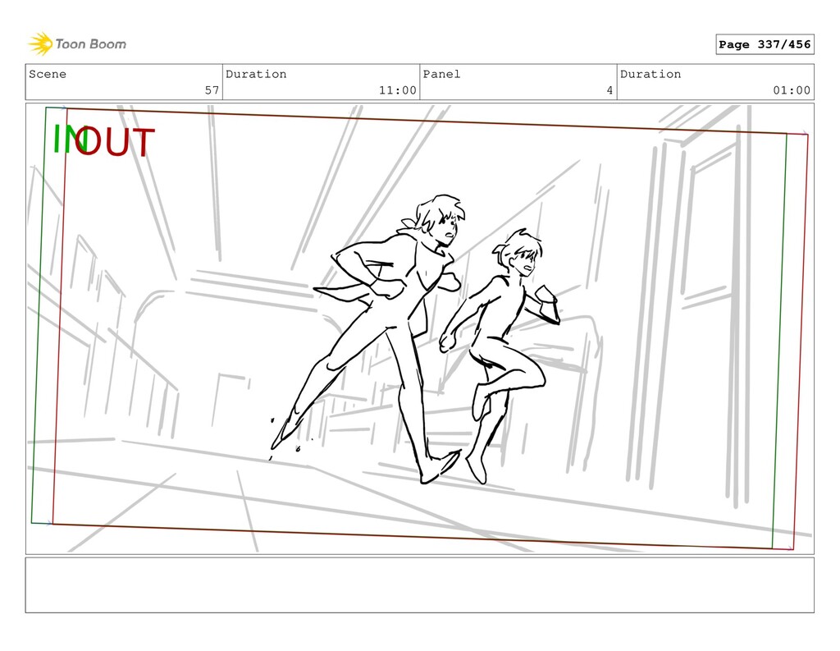This screenshot has height=651, width=840.
Task: Click the panel duration 01:00
Action: click(x=792, y=90)
